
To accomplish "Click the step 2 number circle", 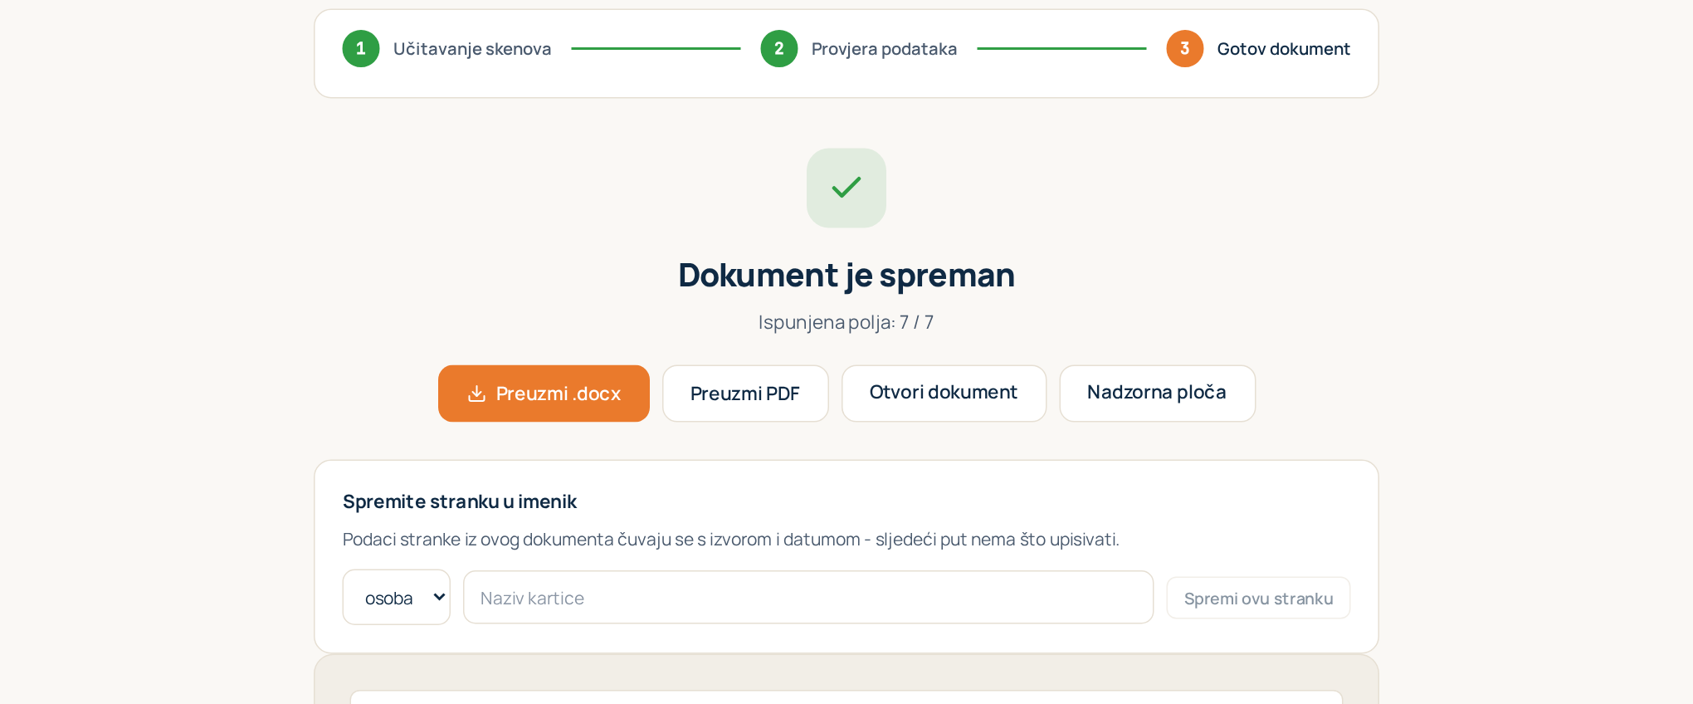I will [779, 49].
